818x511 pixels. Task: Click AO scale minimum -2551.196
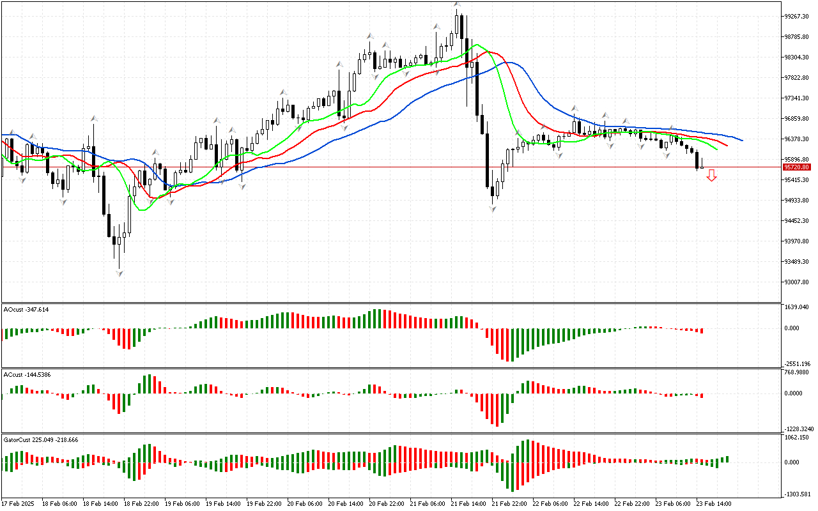click(x=797, y=363)
